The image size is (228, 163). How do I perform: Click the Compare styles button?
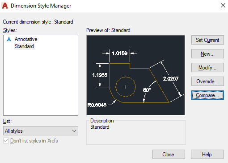point(207,95)
